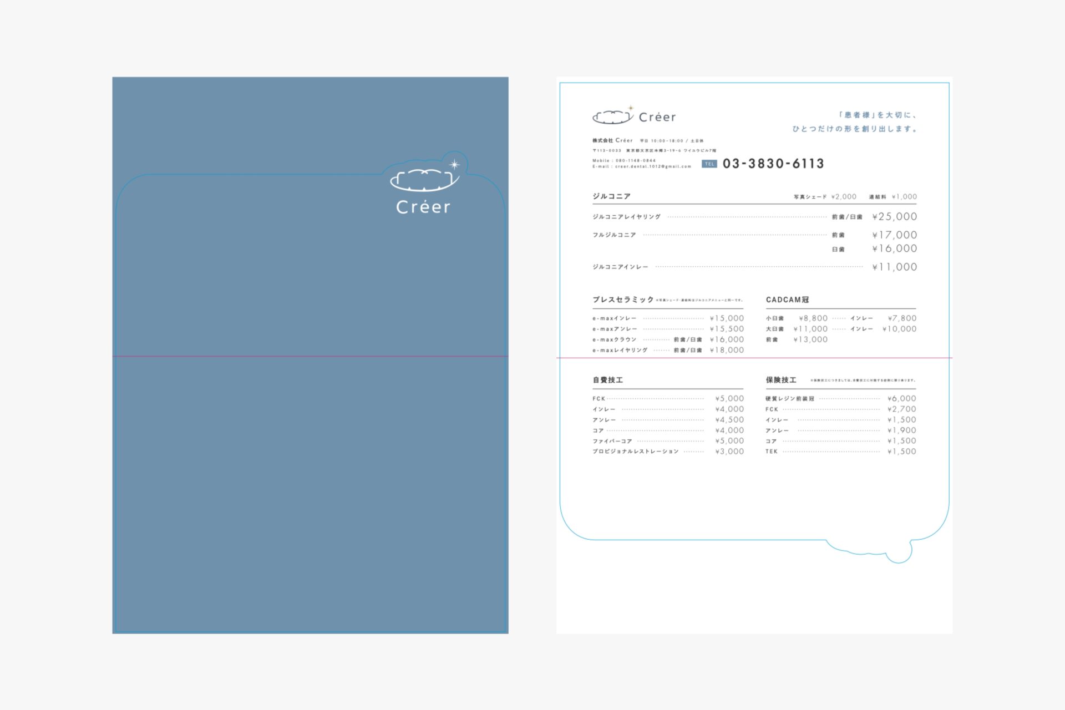
Task: Click the phone number 03-3830-6113
Action: pyautogui.click(x=773, y=164)
